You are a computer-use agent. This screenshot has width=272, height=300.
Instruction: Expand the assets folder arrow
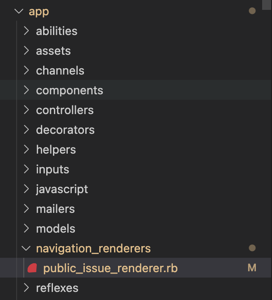26,51
